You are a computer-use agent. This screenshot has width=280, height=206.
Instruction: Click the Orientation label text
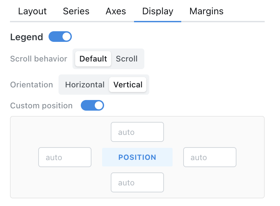(x=32, y=85)
